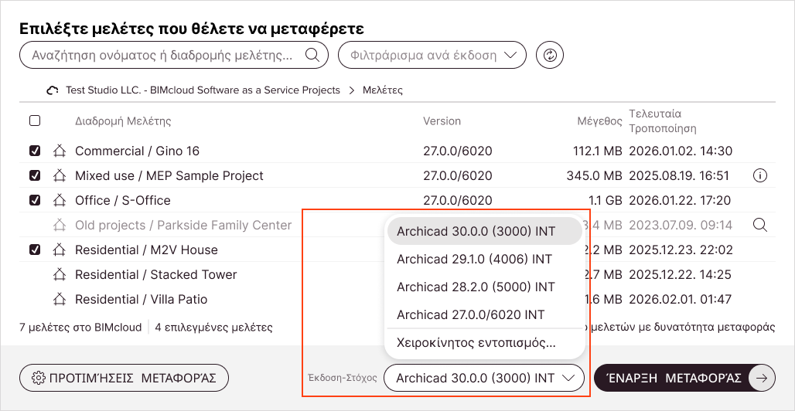795x411 pixels.
Task: Click date 2025.12.23. 22:02
Action: [681, 250]
